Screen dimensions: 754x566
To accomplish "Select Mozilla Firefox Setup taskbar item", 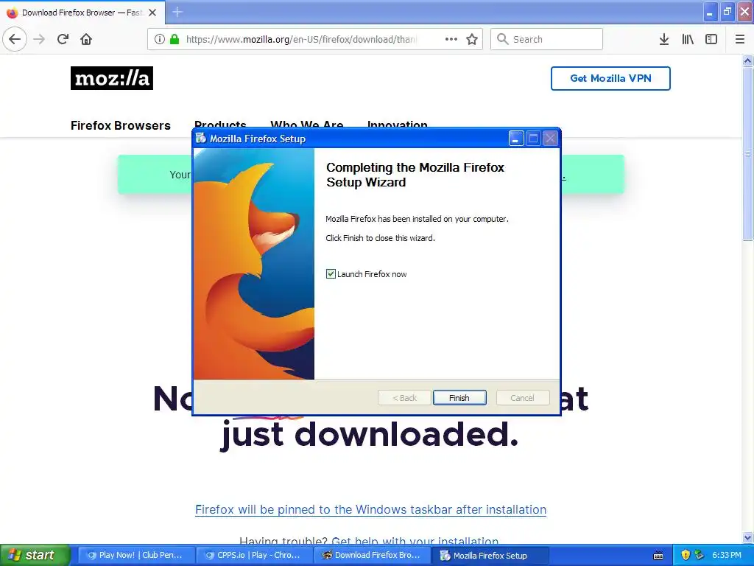I will pos(490,555).
